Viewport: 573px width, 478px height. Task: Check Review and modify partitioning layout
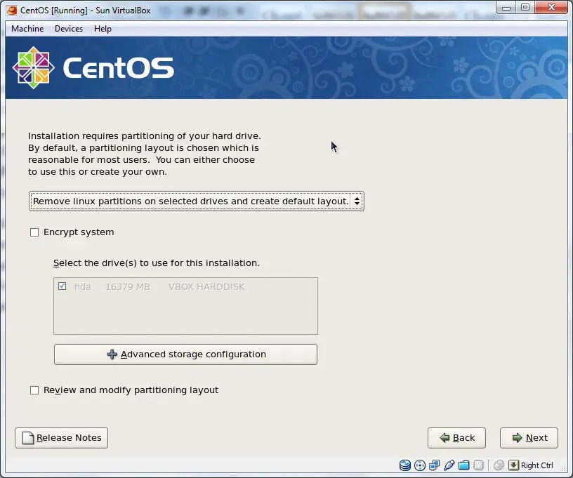34,390
